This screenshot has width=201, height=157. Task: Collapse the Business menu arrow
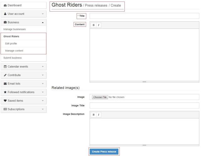(x=43, y=22)
